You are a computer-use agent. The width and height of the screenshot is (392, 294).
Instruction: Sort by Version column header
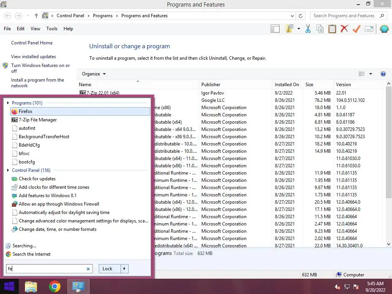click(x=358, y=85)
